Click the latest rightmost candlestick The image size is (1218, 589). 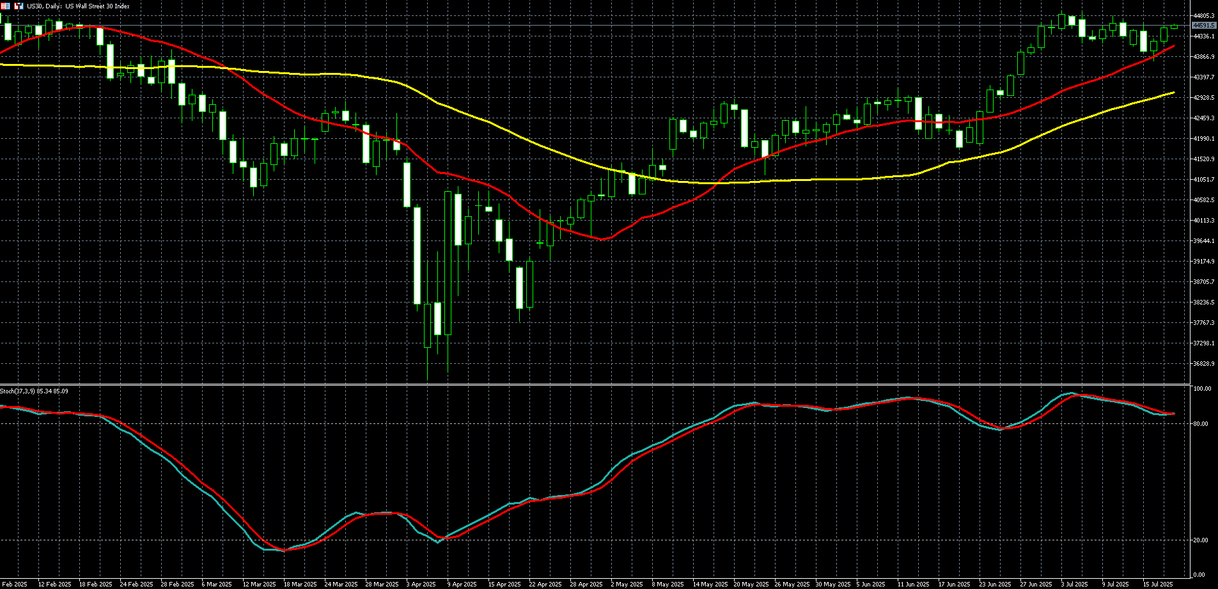[1175, 26]
